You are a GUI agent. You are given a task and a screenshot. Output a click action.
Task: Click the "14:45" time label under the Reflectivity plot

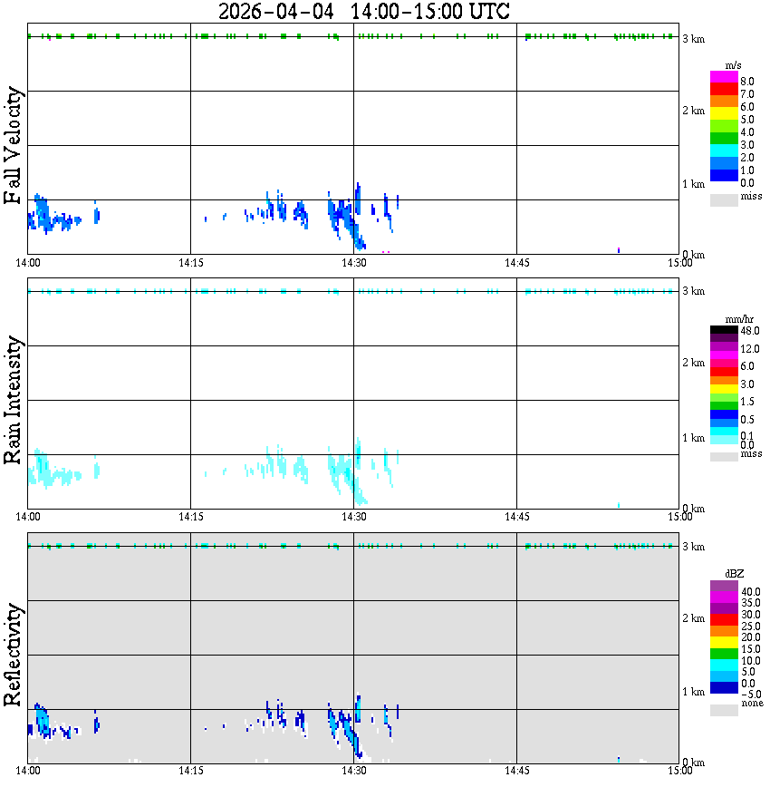point(516,771)
